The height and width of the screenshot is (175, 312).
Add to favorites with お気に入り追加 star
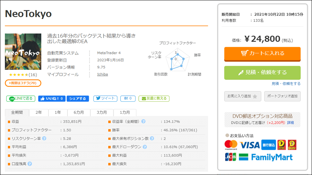click(x=243, y=96)
